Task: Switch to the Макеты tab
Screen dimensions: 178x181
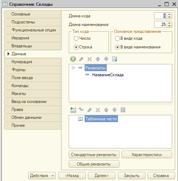Action: [33, 94]
